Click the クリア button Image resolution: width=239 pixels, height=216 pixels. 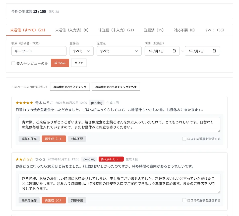(79, 63)
